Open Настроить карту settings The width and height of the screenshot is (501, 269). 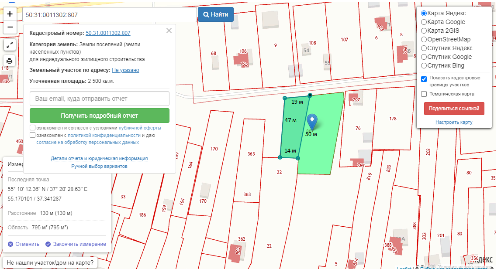click(454, 122)
